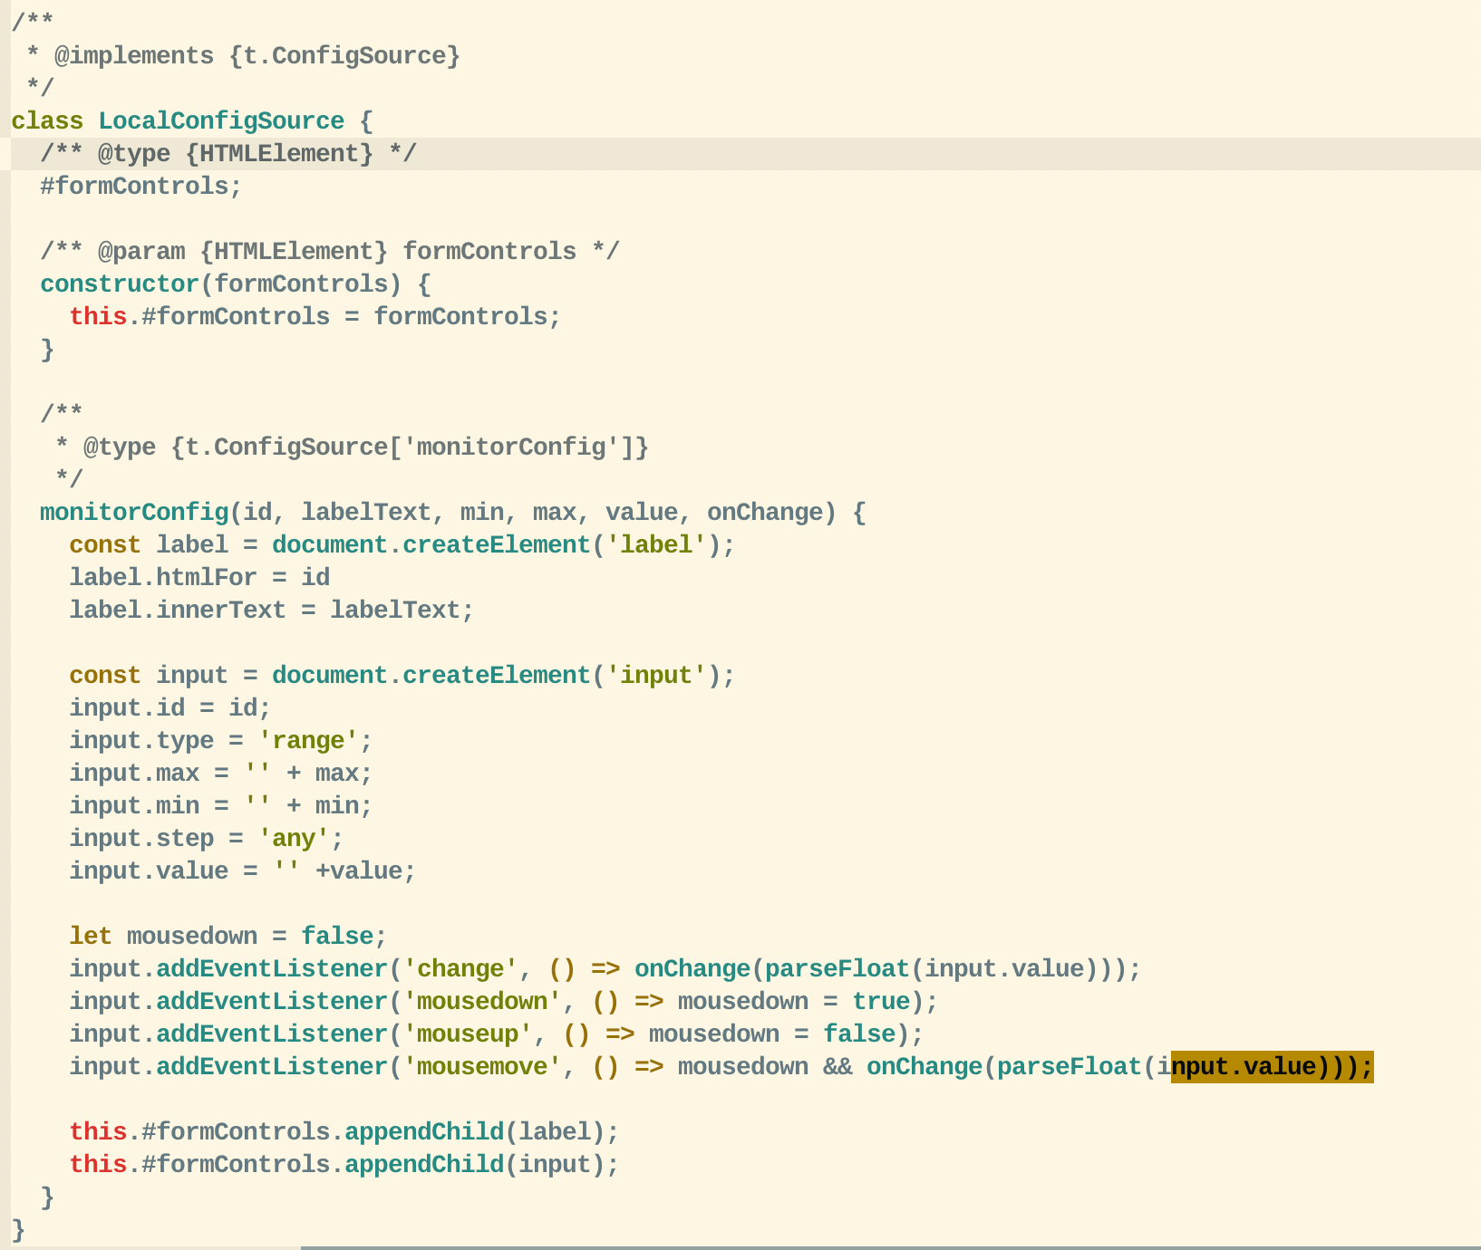Click the constructor keyword
1481x1250 pixels.
(119, 284)
